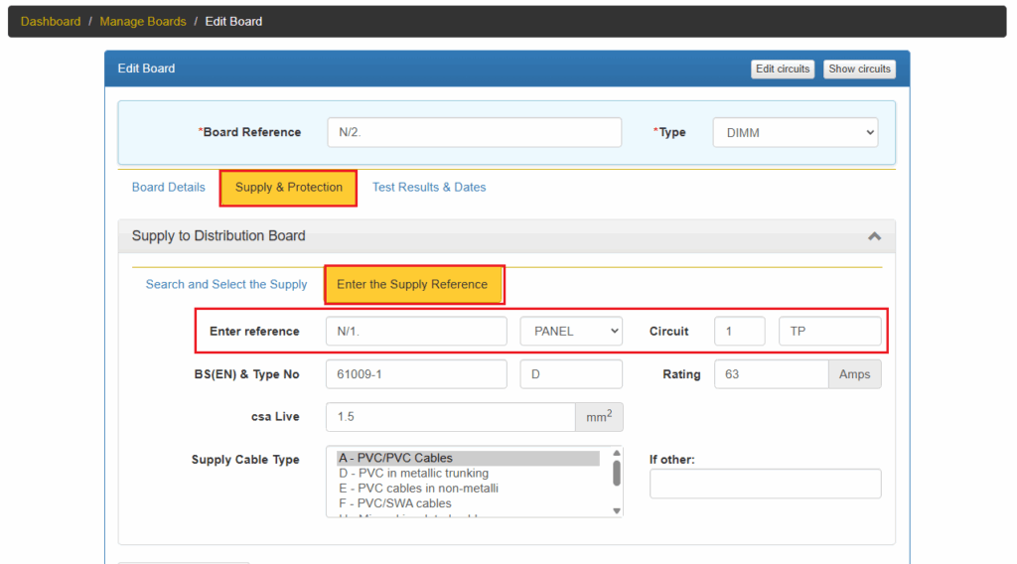Viewport: 1017px width, 564px height.
Task: Select Enter the Supply Reference tab
Action: coord(412,284)
